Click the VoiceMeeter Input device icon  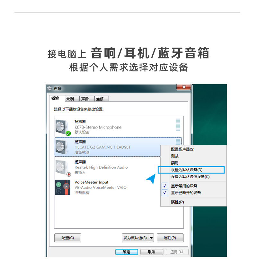63,187
